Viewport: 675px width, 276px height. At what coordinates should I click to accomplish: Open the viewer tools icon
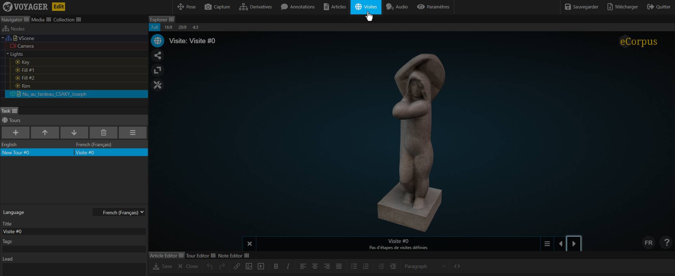point(157,85)
